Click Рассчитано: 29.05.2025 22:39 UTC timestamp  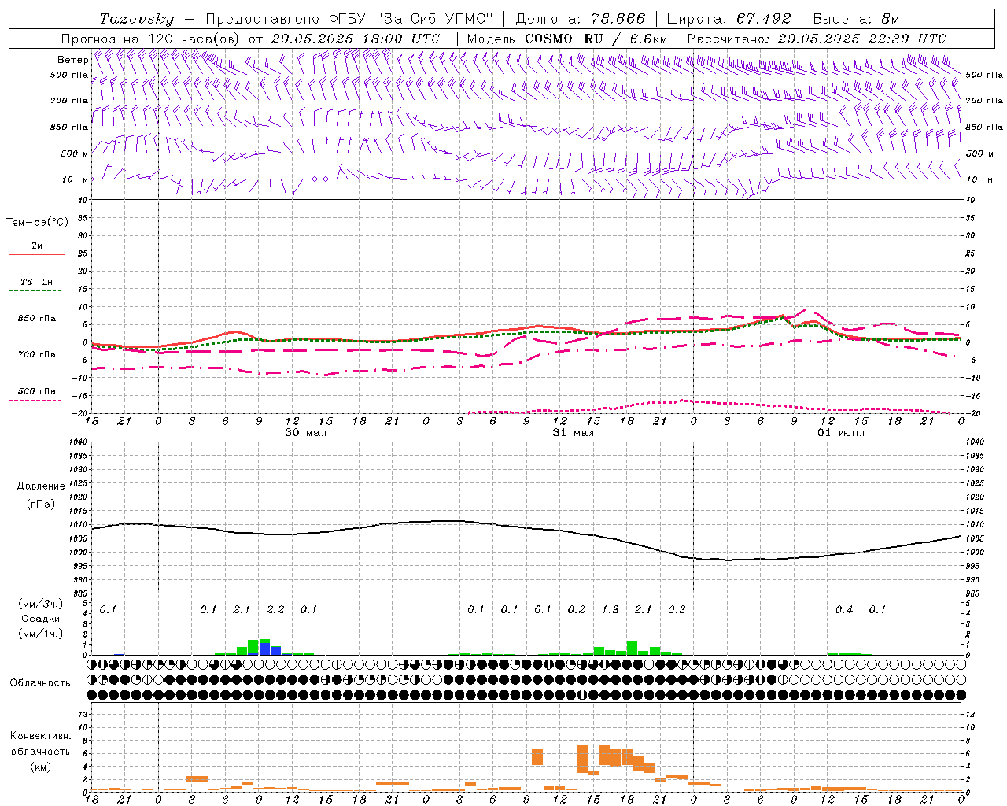pos(817,39)
